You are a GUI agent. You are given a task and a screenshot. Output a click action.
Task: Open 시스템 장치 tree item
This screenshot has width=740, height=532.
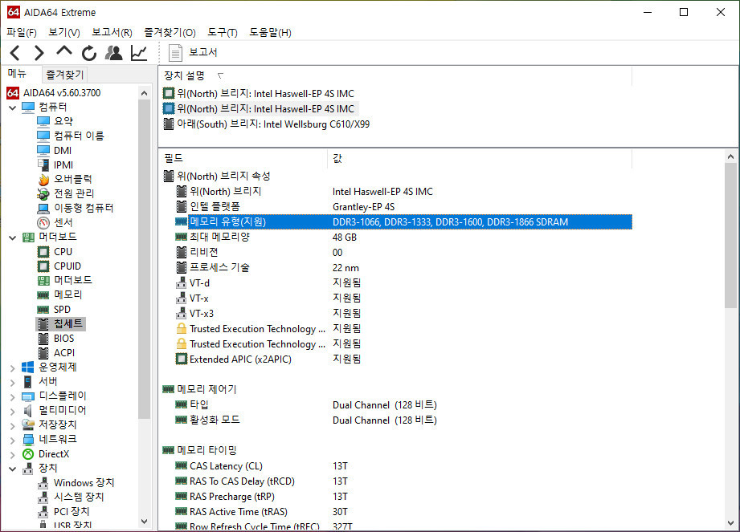tap(79, 497)
